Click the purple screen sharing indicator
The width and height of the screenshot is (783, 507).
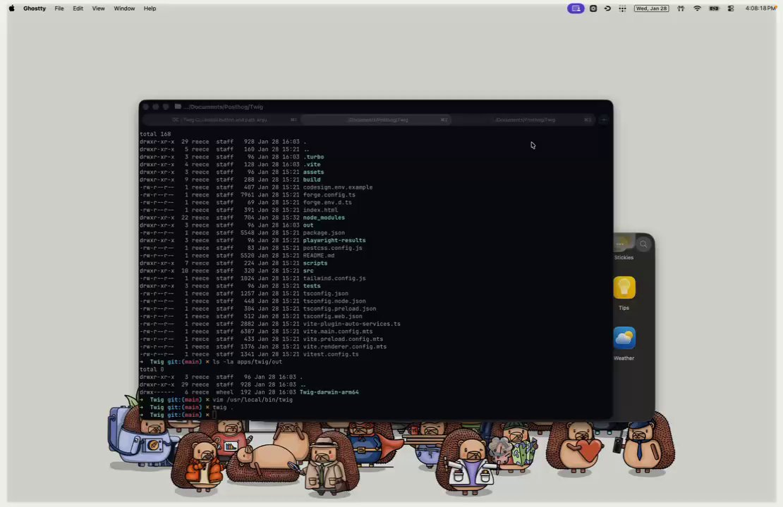(576, 8)
